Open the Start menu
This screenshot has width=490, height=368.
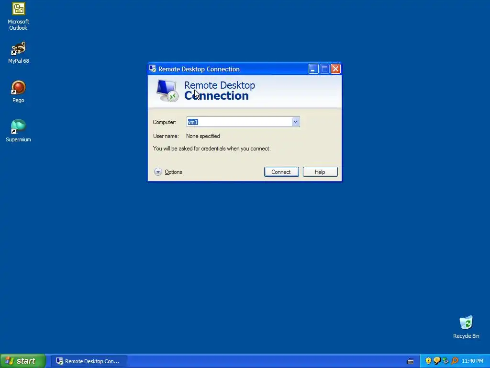click(23, 361)
